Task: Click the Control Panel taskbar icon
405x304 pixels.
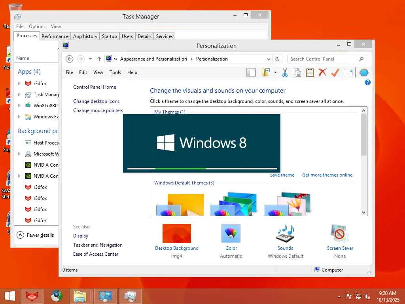Action: pos(105,296)
